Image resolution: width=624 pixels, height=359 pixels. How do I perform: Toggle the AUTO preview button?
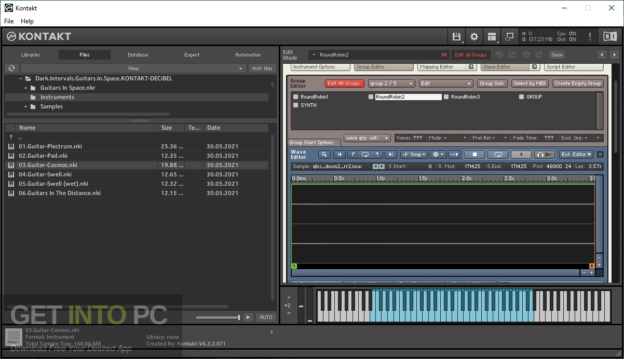point(266,317)
